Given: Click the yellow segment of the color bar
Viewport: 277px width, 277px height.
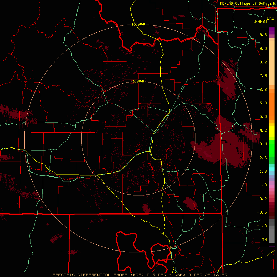Looking at the screenshot, I should (x=272, y=132).
